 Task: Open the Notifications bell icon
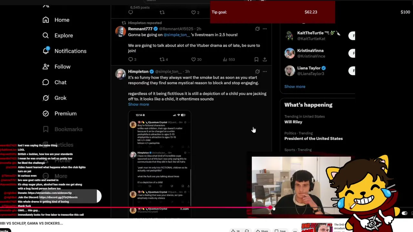[x=46, y=51]
